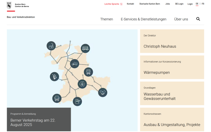The height and width of the screenshot is (132, 211).
Task: Open Ausbau & Umgestaltung, Projekte card
Action: [x=172, y=119]
